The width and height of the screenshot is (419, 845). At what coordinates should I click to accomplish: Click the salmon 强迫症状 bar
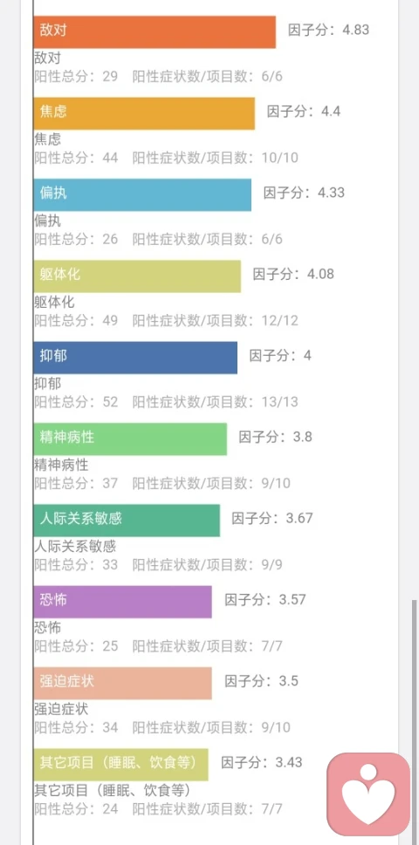pos(122,684)
